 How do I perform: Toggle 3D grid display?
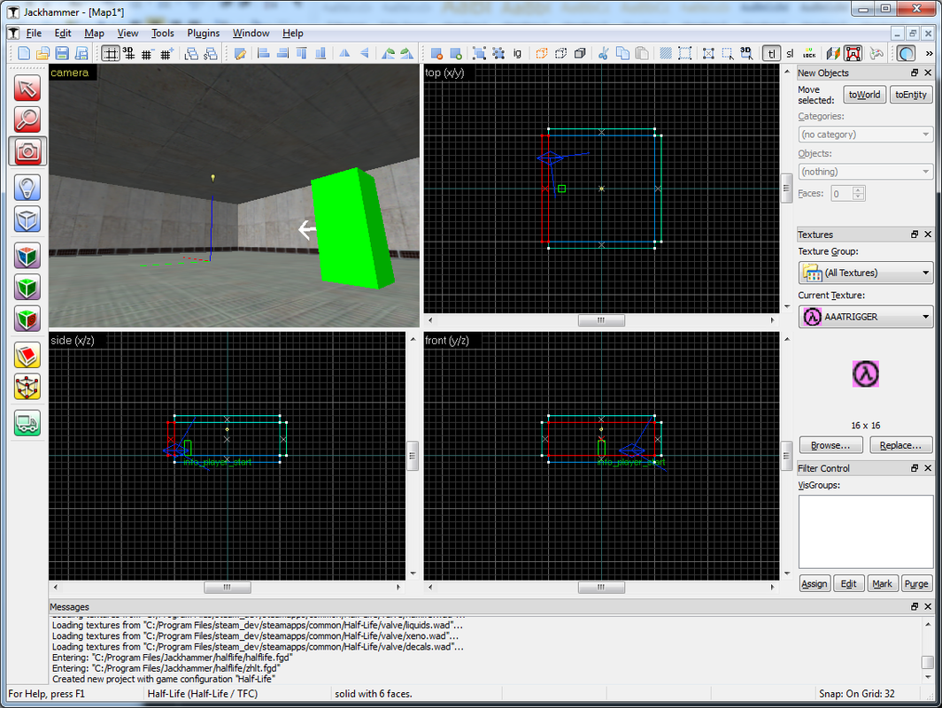128,53
